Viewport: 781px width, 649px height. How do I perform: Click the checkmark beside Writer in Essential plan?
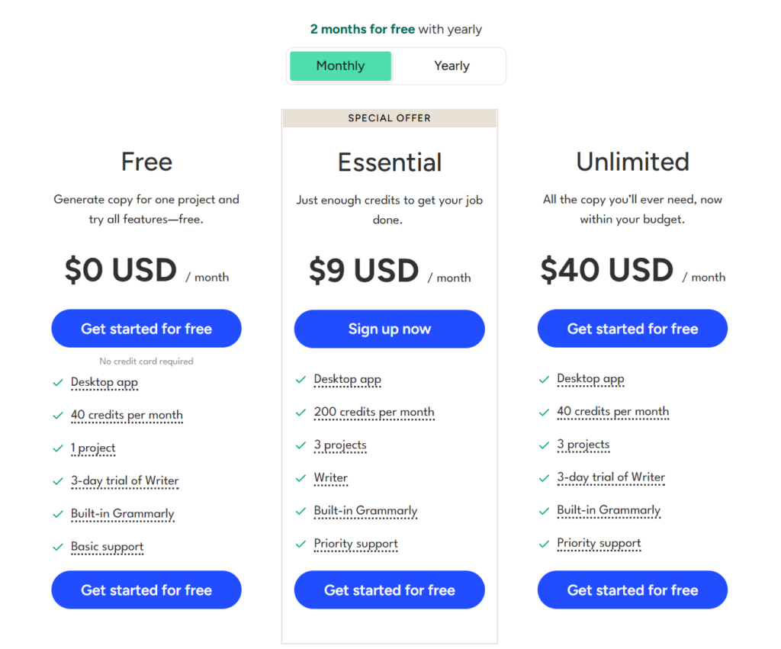point(301,478)
